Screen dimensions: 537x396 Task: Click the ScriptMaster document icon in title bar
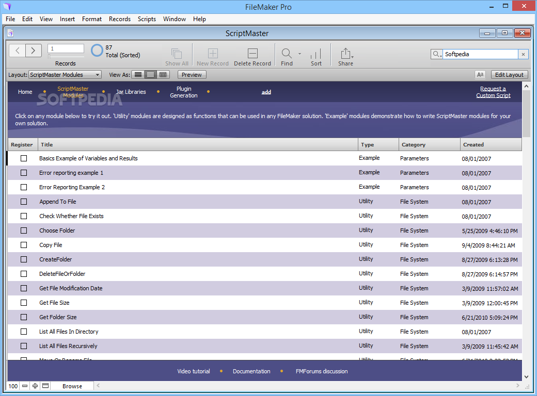(x=10, y=33)
